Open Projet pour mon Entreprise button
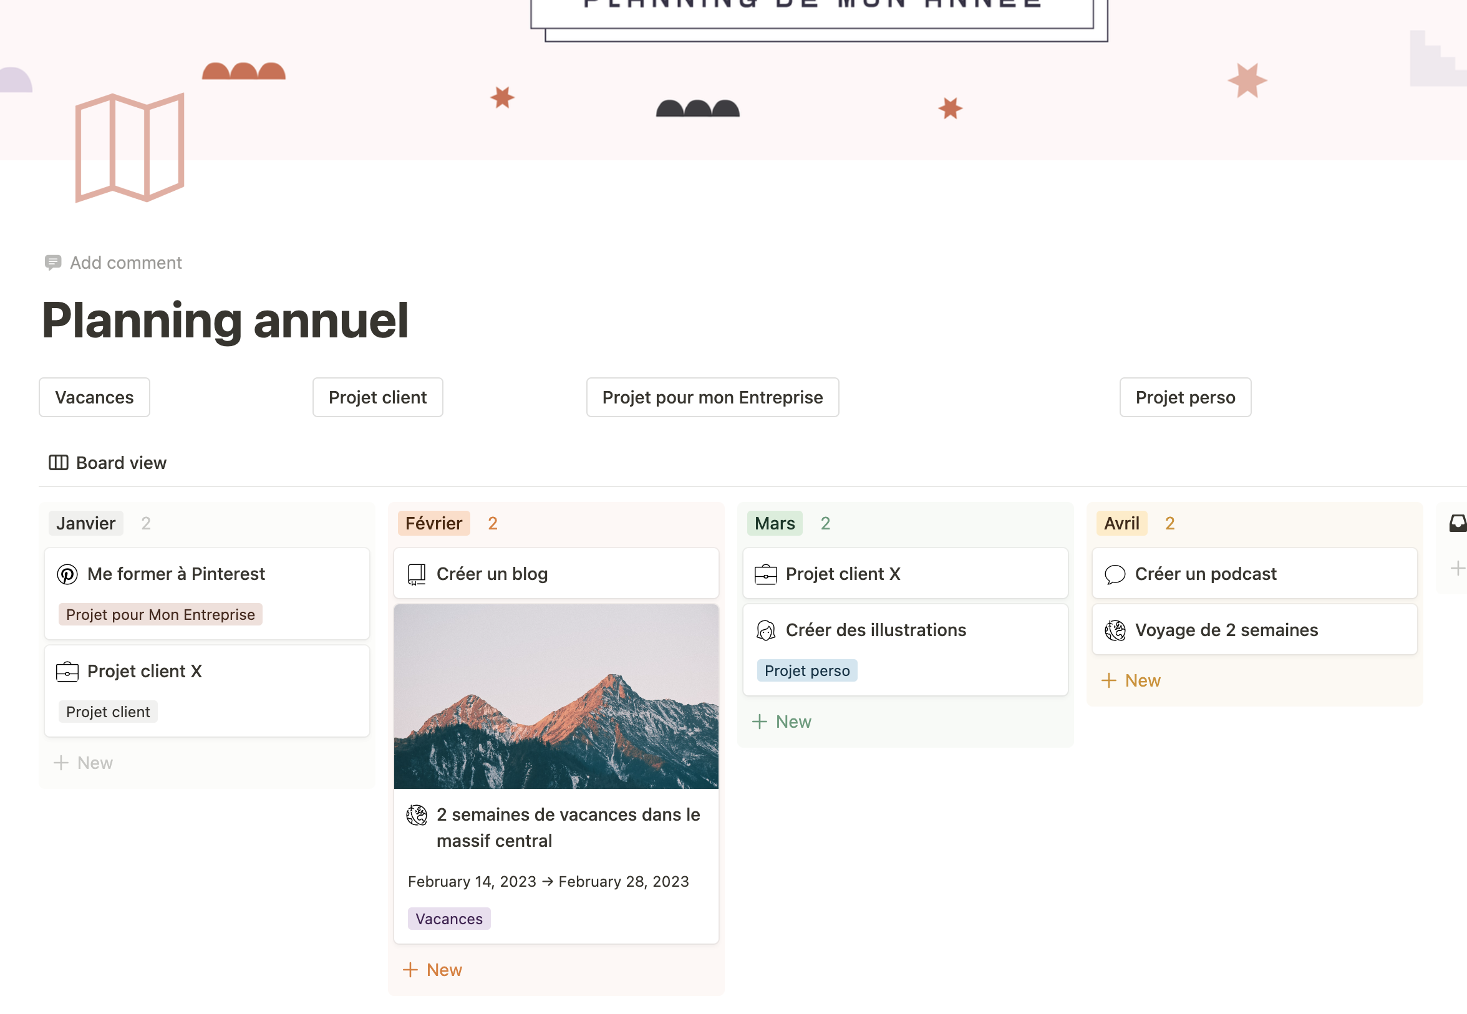 click(712, 398)
